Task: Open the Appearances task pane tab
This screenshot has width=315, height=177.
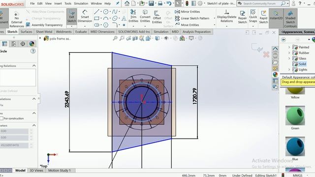Action: pyautogui.click(x=275, y=74)
